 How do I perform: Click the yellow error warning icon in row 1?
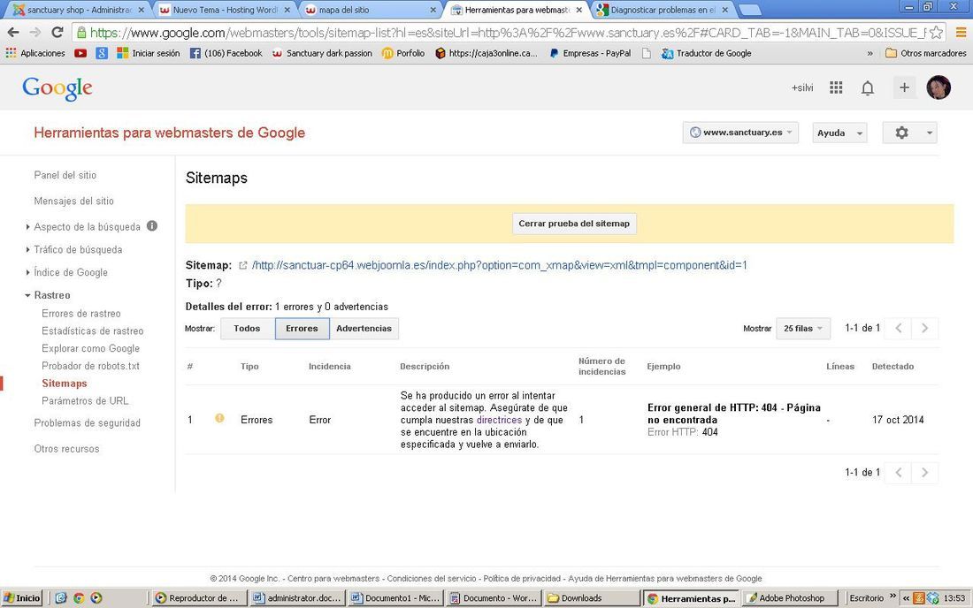[219, 418]
